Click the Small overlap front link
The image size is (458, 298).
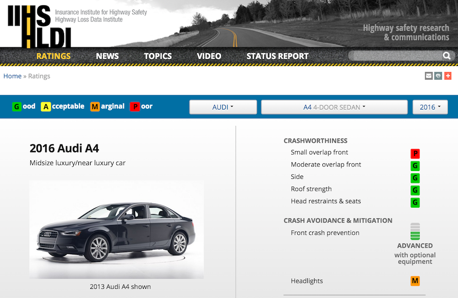point(319,152)
